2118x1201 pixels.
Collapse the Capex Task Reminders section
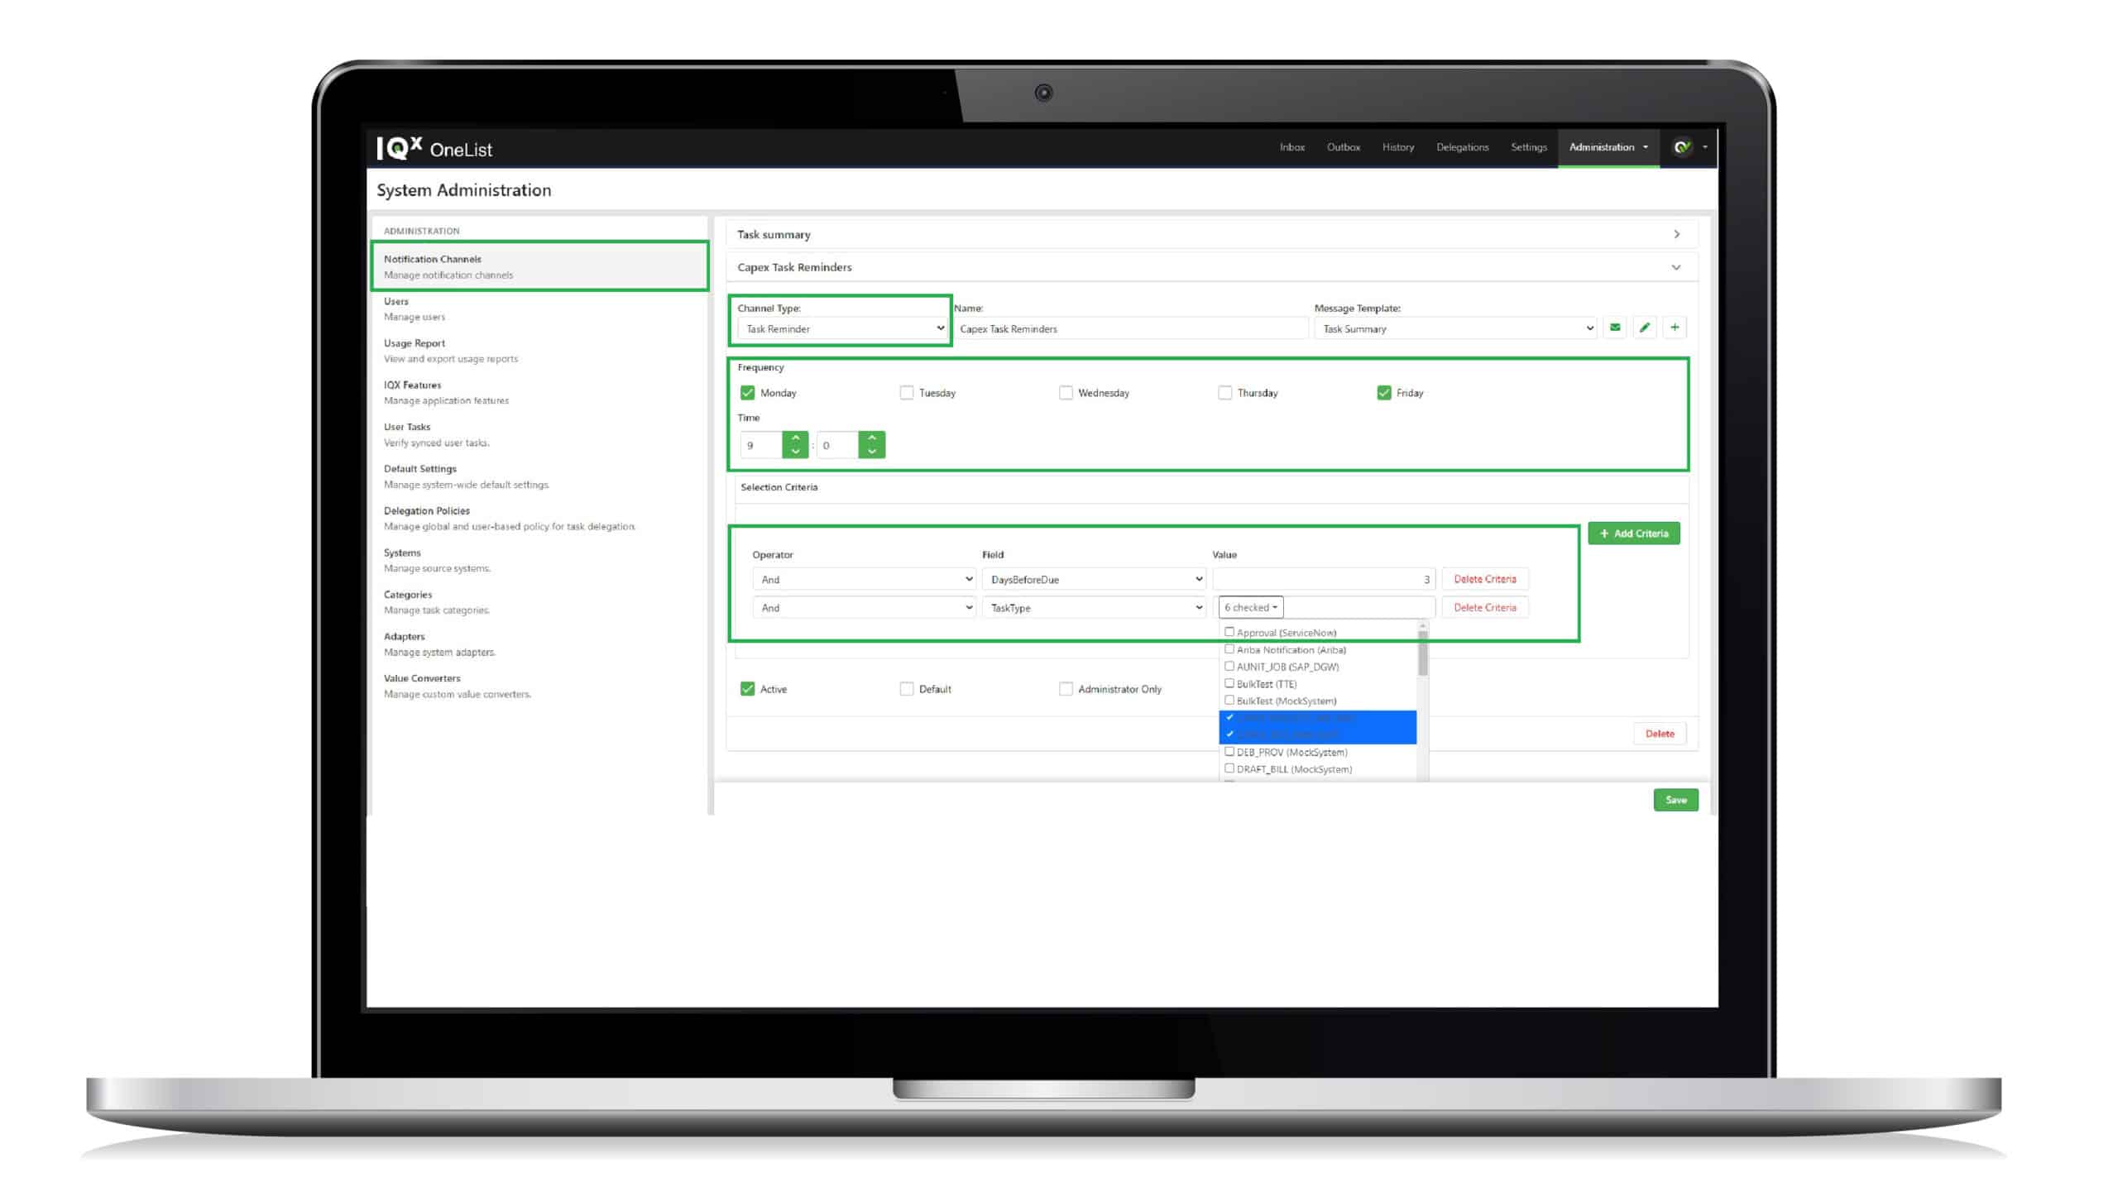(1676, 266)
